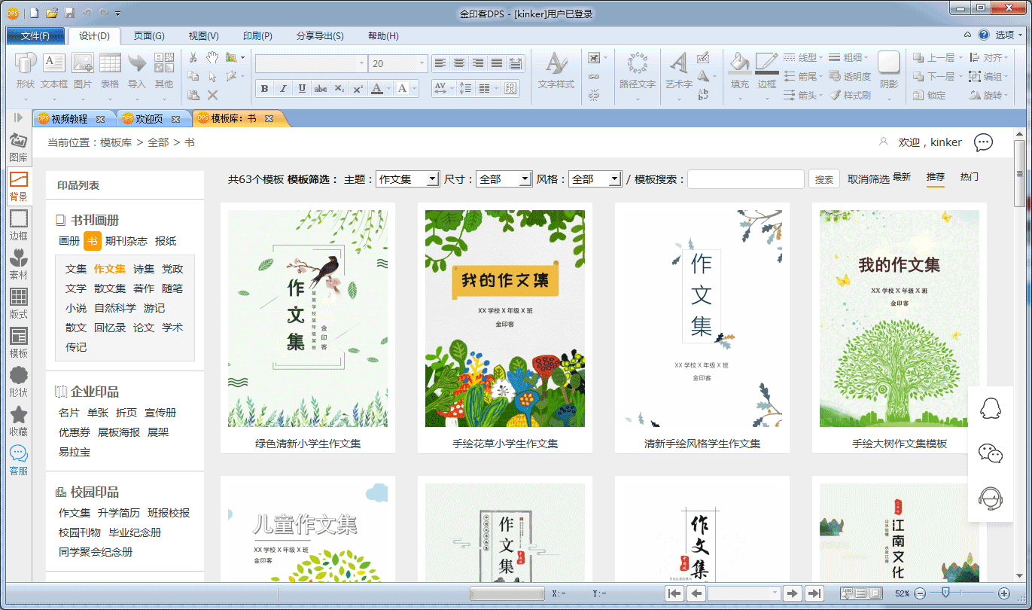Toggle underline text formatting
Image resolution: width=1032 pixels, height=610 pixels.
point(302,89)
